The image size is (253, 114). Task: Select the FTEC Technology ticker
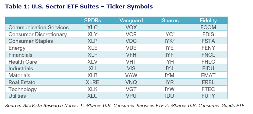click(208, 89)
